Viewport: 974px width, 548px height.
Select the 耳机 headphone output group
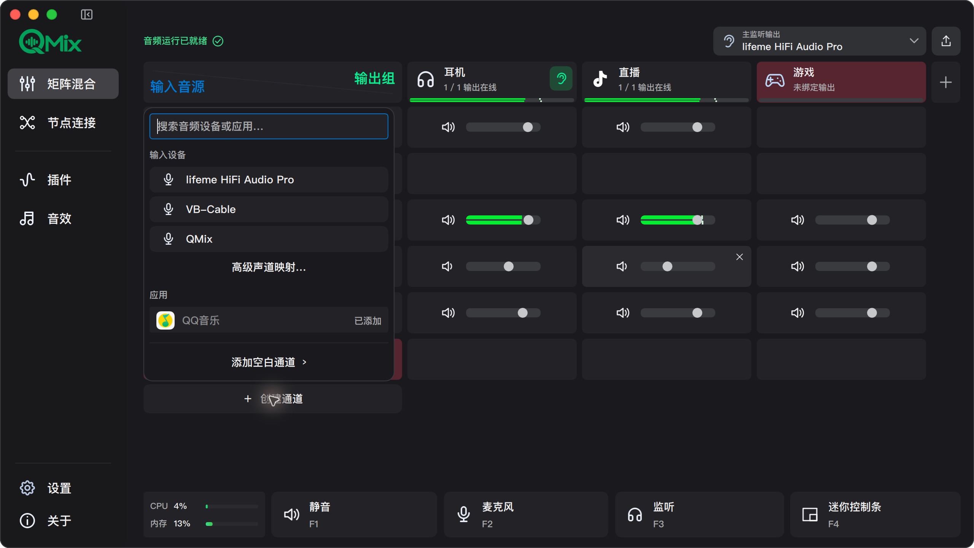click(x=492, y=82)
